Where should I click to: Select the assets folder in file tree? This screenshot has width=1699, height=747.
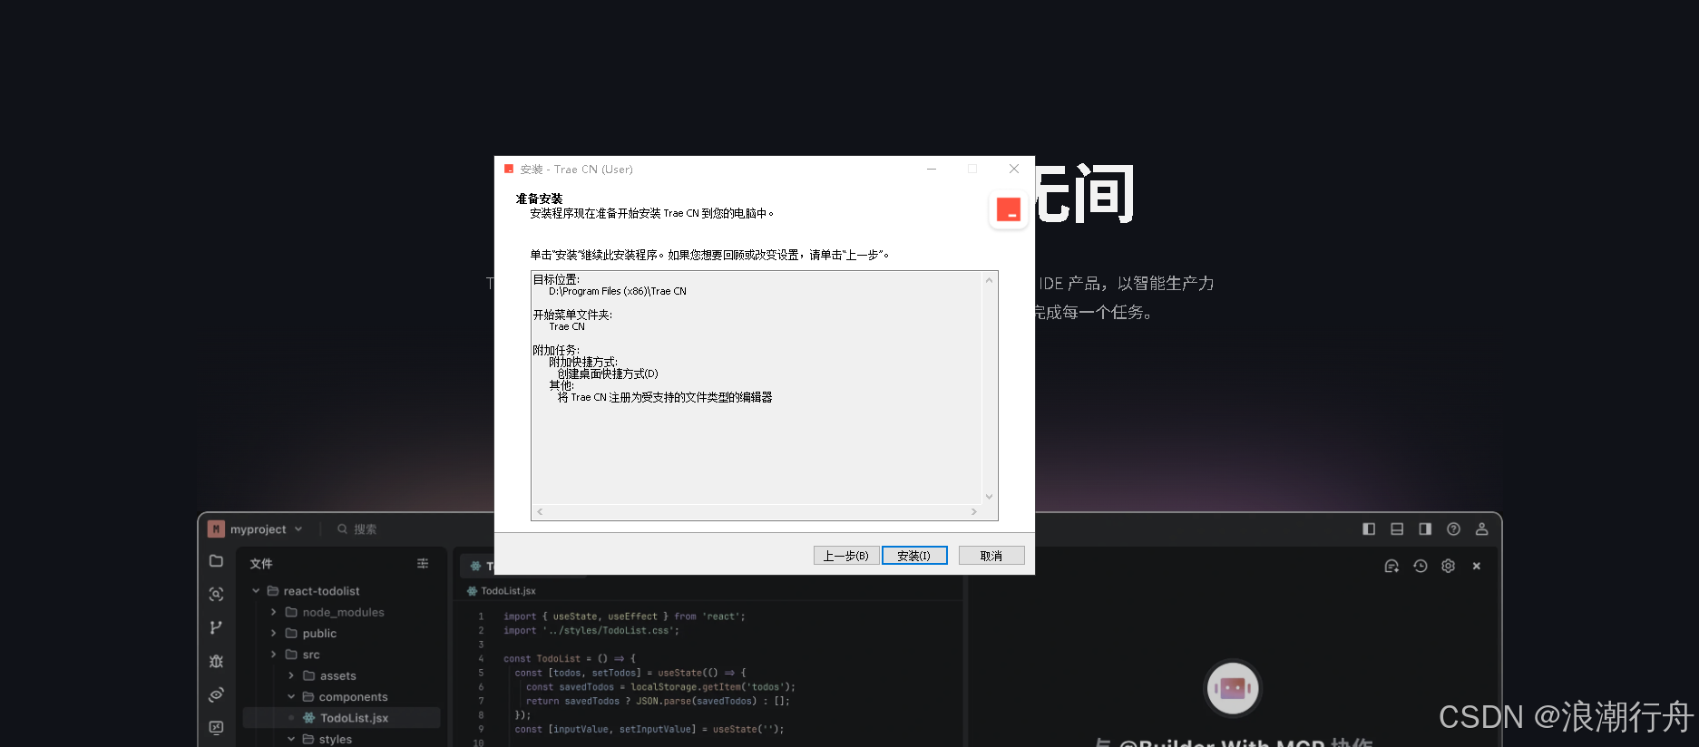[x=337, y=676]
